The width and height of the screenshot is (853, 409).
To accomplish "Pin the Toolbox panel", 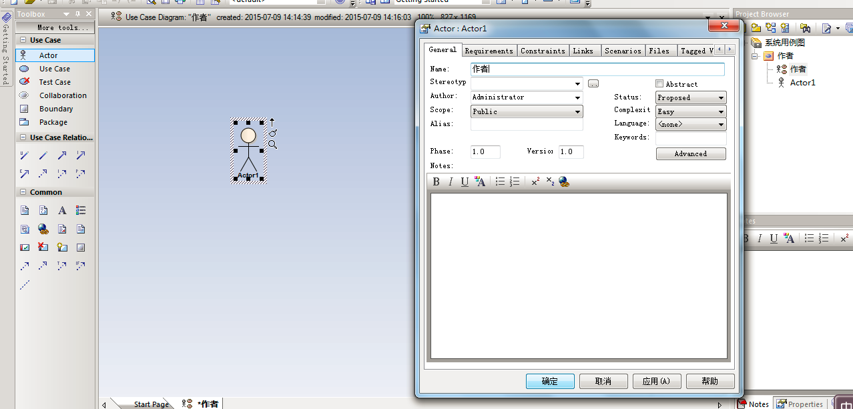I will coord(78,14).
